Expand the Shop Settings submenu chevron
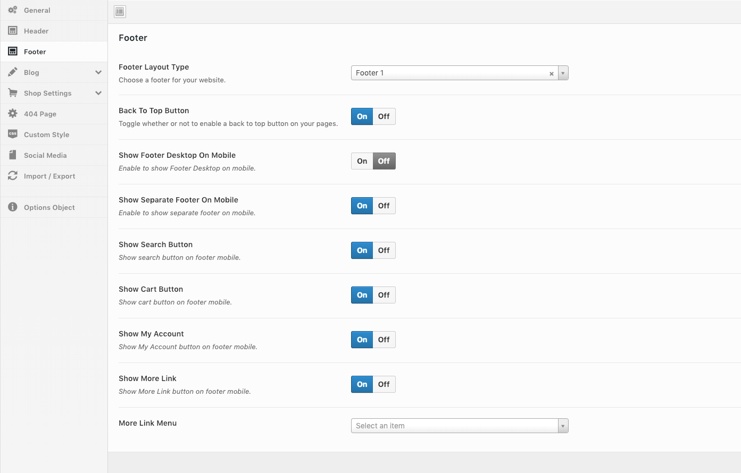This screenshot has width=741, height=473. click(x=98, y=93)
